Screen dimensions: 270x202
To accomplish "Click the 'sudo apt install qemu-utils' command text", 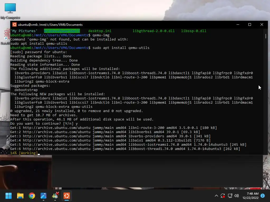I will (121, 48).
